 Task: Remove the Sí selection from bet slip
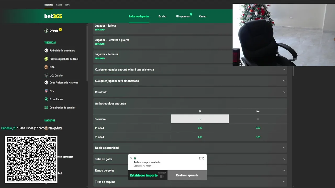pyautogui.click(x=131, y=158)
